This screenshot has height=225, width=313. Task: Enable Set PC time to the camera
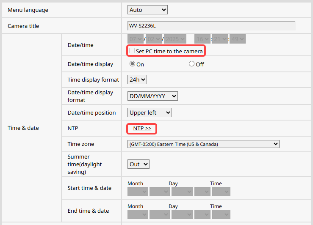point(132,51)
